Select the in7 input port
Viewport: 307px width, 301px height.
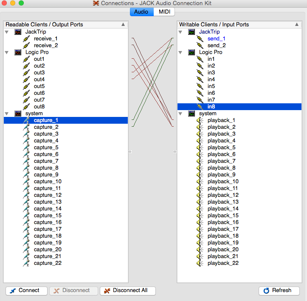click(211, 100)
